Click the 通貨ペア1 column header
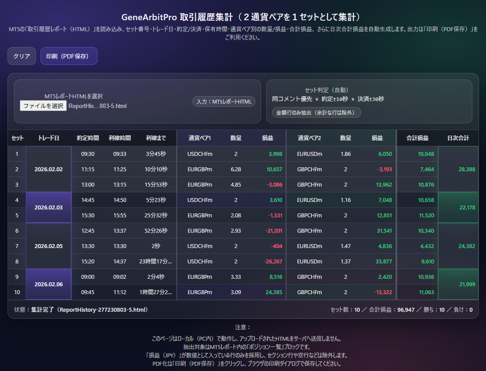The width and height of the screenshot is (486, 371). point(199,138)
